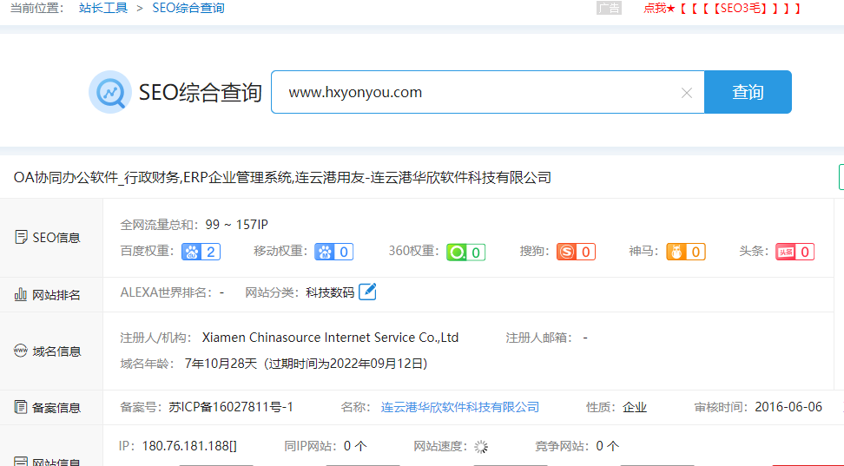Click the 网站速度 loading spinner
844x466 pixels.
481,447
